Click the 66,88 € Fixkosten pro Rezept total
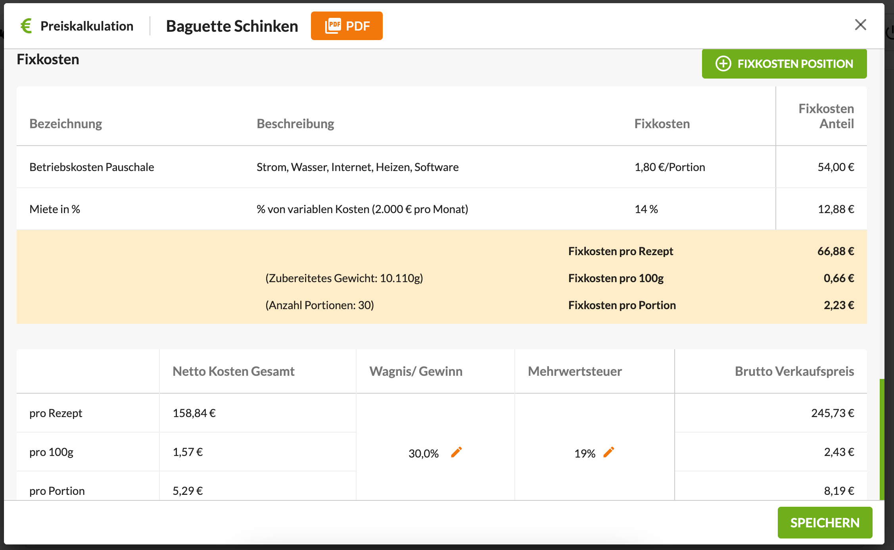The height and width of the screenshot is (550, 894). [835, 251]
